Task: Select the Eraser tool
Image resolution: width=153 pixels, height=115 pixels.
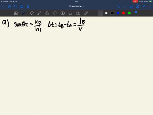Action: coord(32,13)
